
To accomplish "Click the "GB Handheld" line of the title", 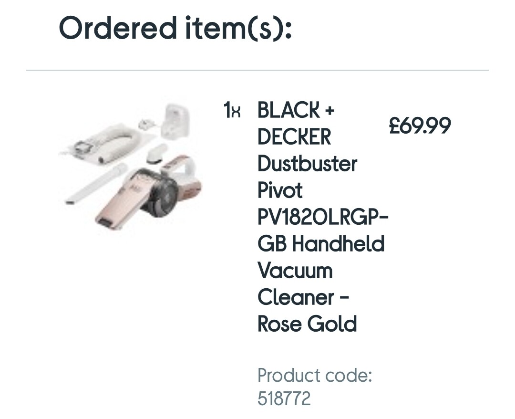I will 321,244.
